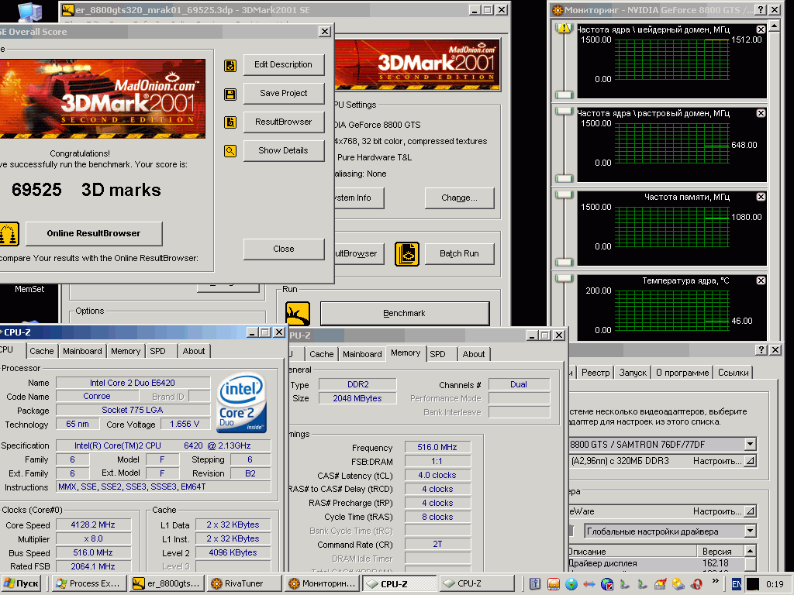Click the yellow icon left of Online ResultBrowser

[x=9, y=234]
